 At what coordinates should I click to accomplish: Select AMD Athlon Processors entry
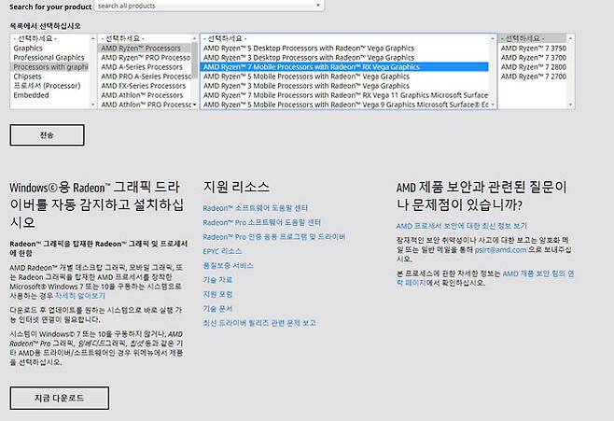pyautogui.click(x=142, y=95)
